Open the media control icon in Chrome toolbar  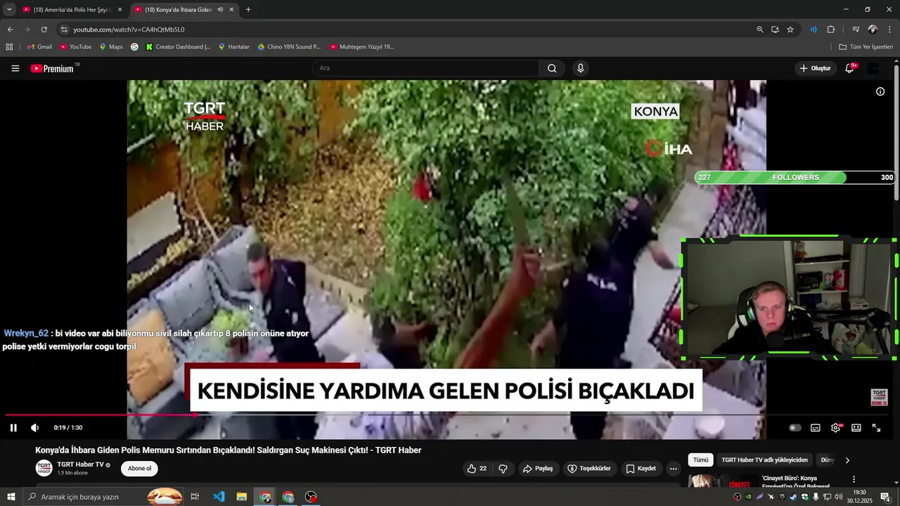tap(856, 30)
